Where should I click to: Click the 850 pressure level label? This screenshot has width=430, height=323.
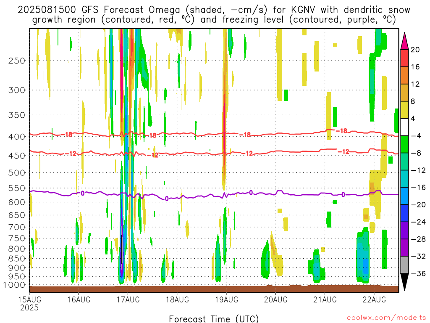click(x=17, y=259)
